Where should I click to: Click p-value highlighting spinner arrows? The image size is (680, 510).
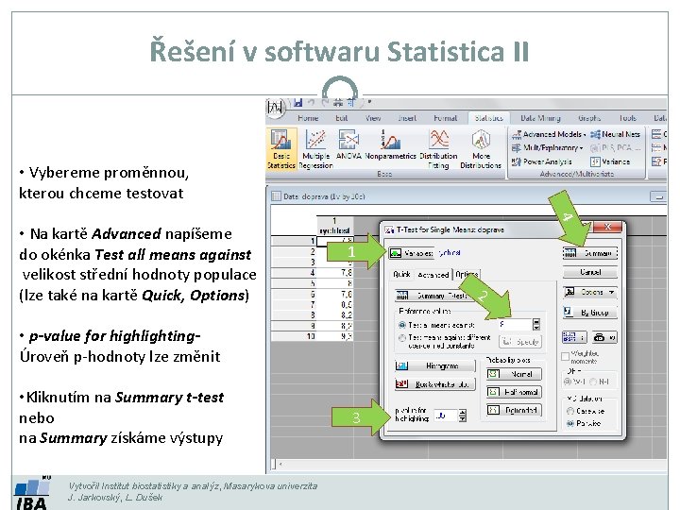(462, 416)
